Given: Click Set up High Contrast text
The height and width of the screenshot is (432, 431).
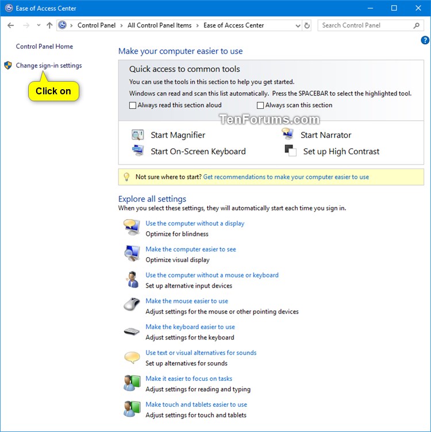Looking at the screenshot, I should tap(341, 151).
